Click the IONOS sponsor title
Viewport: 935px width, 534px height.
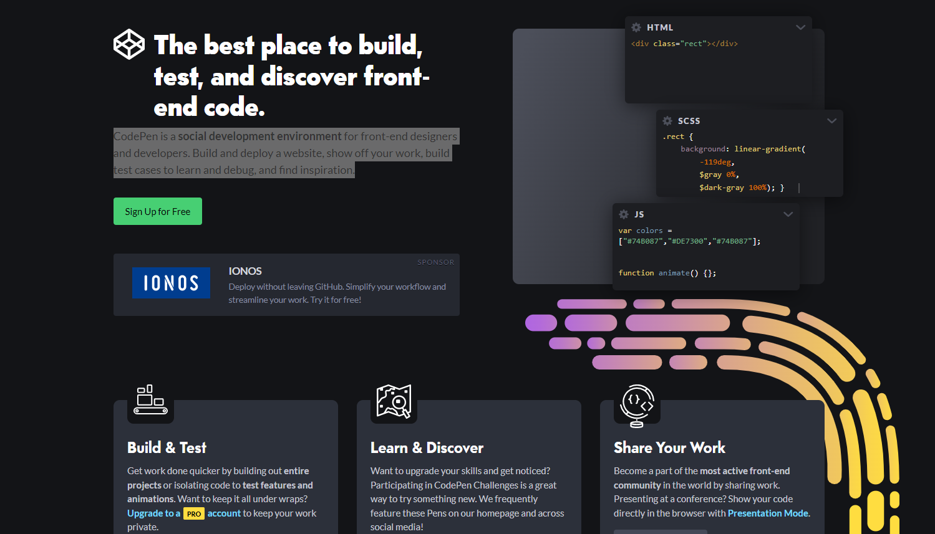[245, 271]
